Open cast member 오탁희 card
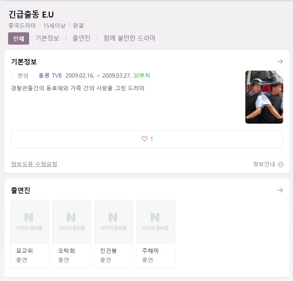The image size is (293, 281). 72,234
